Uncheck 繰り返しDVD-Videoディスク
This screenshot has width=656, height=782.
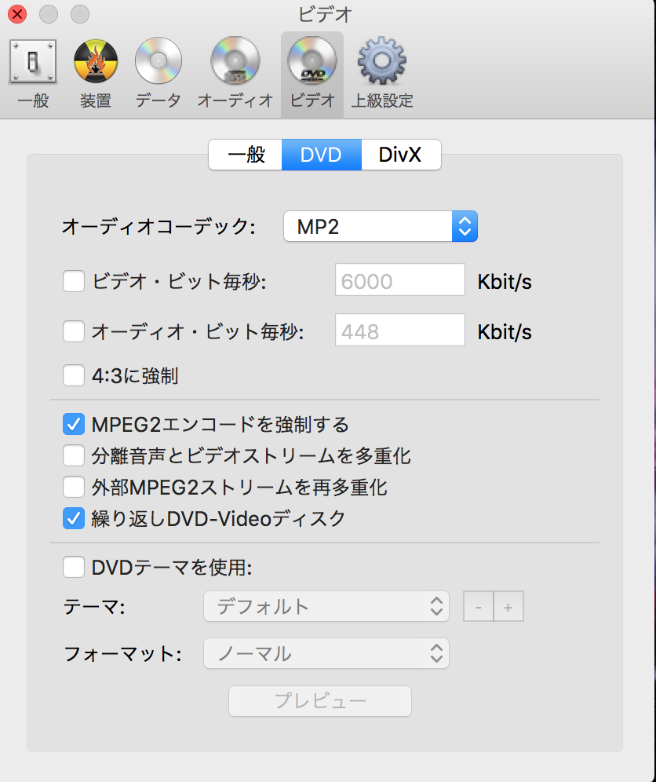click(74, 519)
